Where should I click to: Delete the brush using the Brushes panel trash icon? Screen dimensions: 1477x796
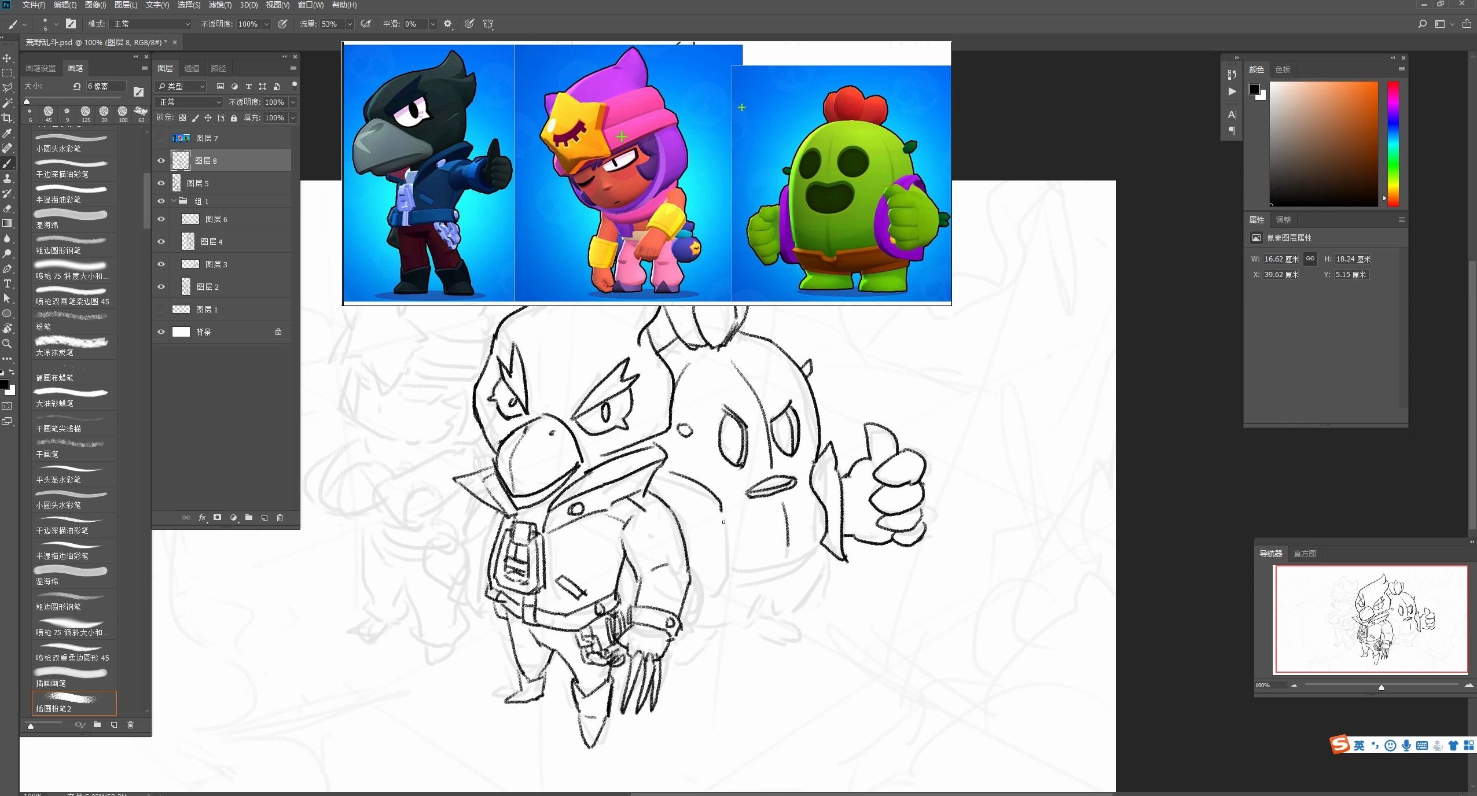(x=131, y=725)
